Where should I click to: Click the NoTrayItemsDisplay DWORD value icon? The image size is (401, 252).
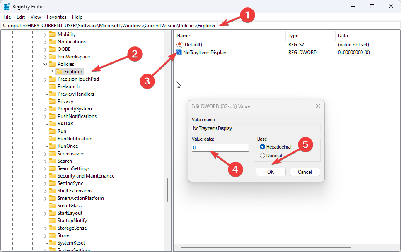179,53
